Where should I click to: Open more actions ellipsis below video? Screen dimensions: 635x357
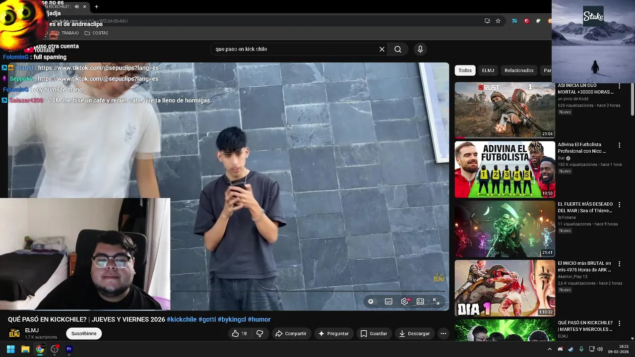coord(444,334)
